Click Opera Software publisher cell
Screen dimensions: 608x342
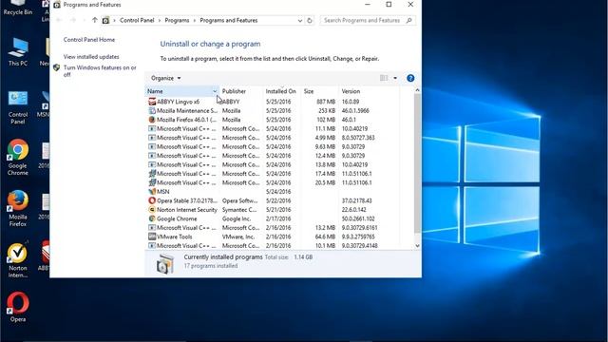click(x=239, y=200)
